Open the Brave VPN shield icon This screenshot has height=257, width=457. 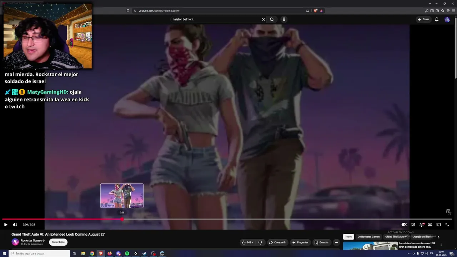448,11
